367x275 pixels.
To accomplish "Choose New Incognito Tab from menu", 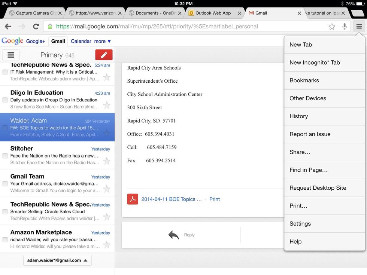I will pos(315,62).
